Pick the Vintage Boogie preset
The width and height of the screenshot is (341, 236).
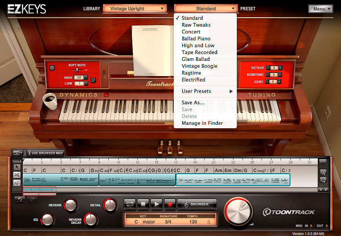pyautogui.click(x=205, y=66)
